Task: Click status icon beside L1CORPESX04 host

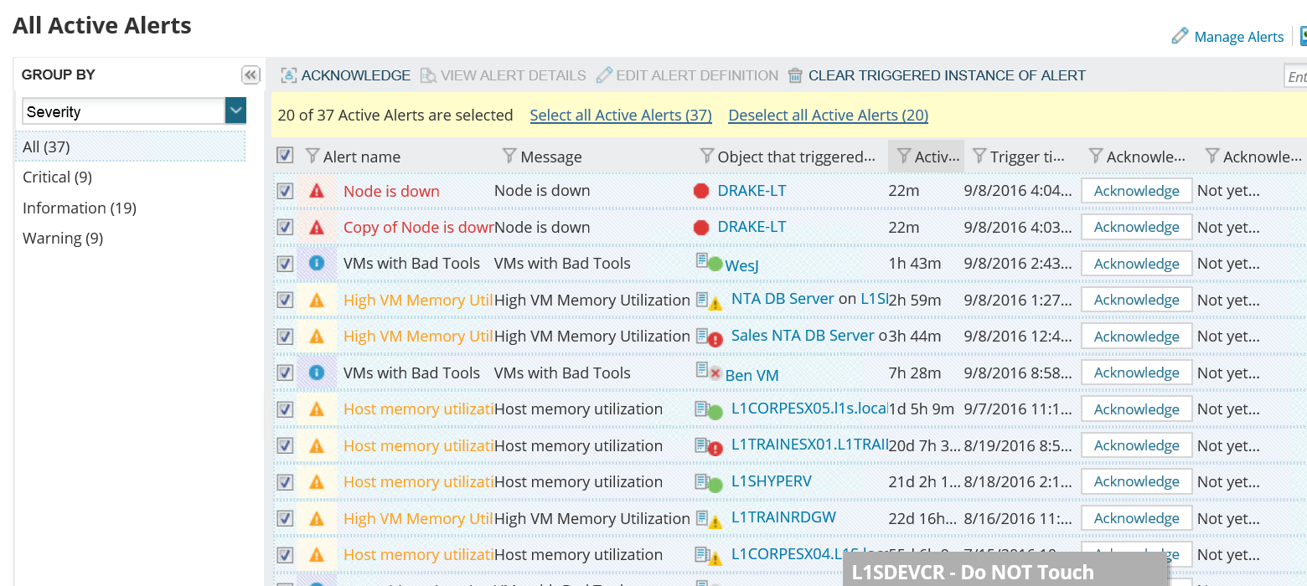Action: pyautogui.click(x=709, y=555)
